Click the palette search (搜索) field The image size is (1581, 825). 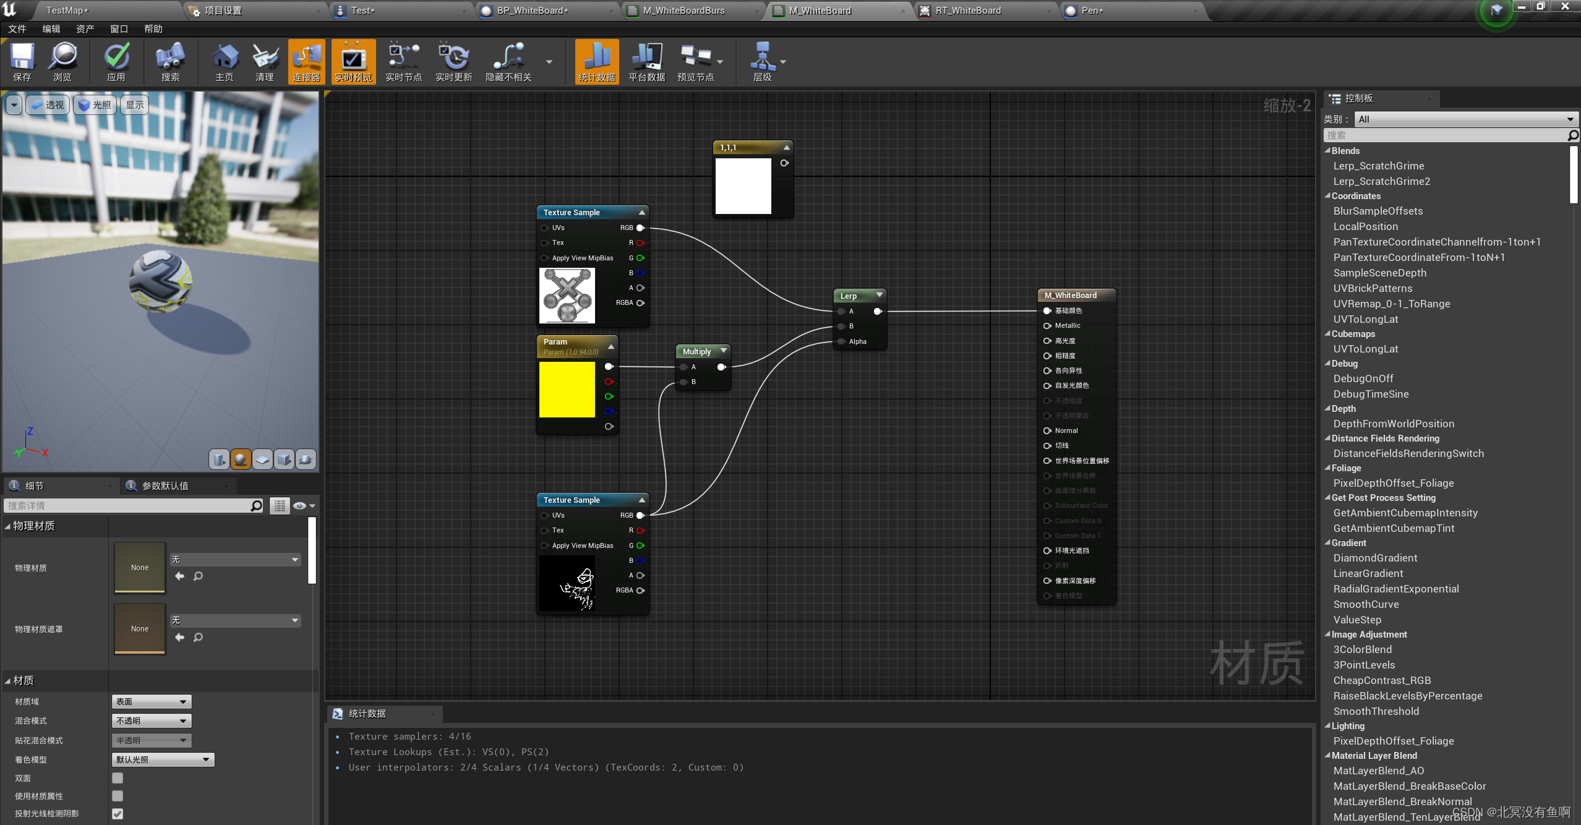pos(1444,135)
